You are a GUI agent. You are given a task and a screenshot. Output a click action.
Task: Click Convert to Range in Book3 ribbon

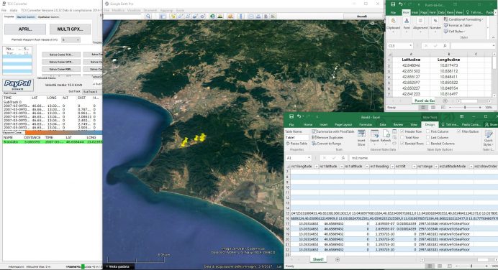[x=327, y=143]
